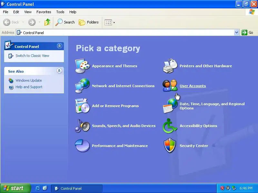The height and width of the screenshot is (193, 258).
Task: Click the Switch to Classic View icon
Action: [x=11, y=56]
